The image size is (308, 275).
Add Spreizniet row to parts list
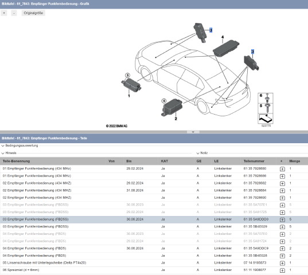pos(282,270)
